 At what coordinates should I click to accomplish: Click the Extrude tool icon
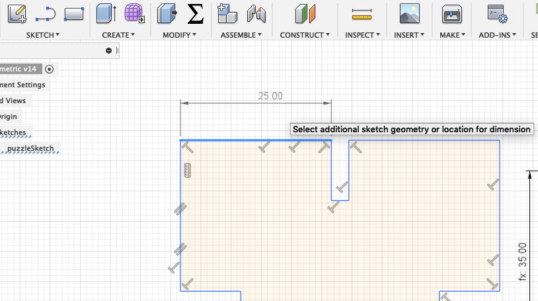(x=106, y=14)
